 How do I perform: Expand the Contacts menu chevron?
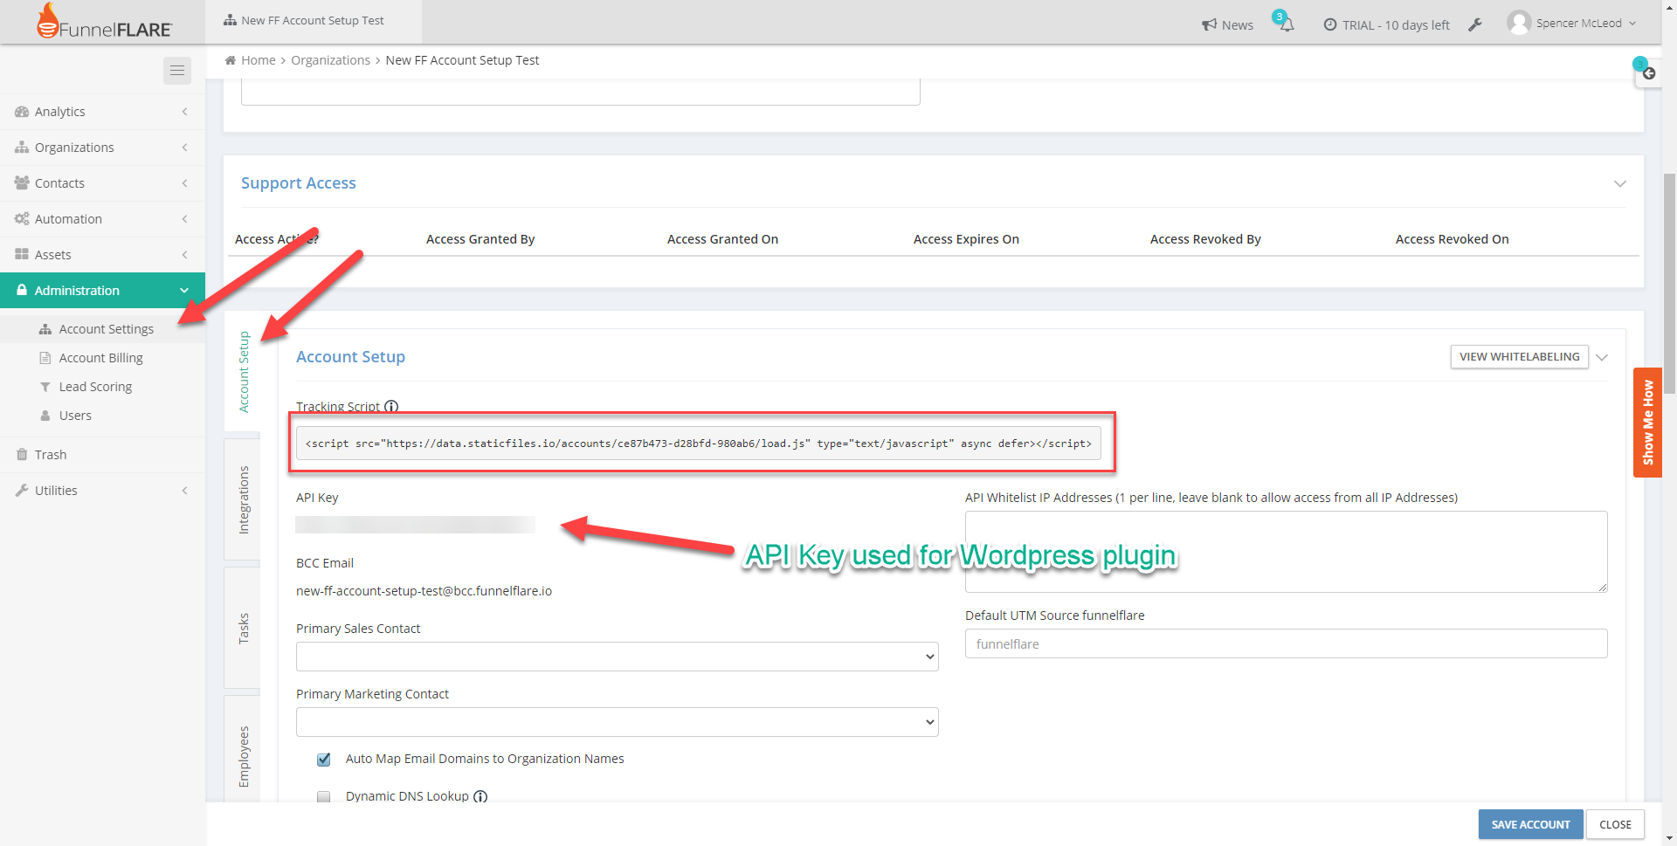pos(184,183)
